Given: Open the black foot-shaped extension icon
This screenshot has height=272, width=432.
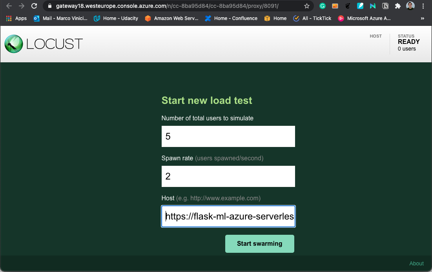Looking at the screenshot, I should [x=348, y=6].
